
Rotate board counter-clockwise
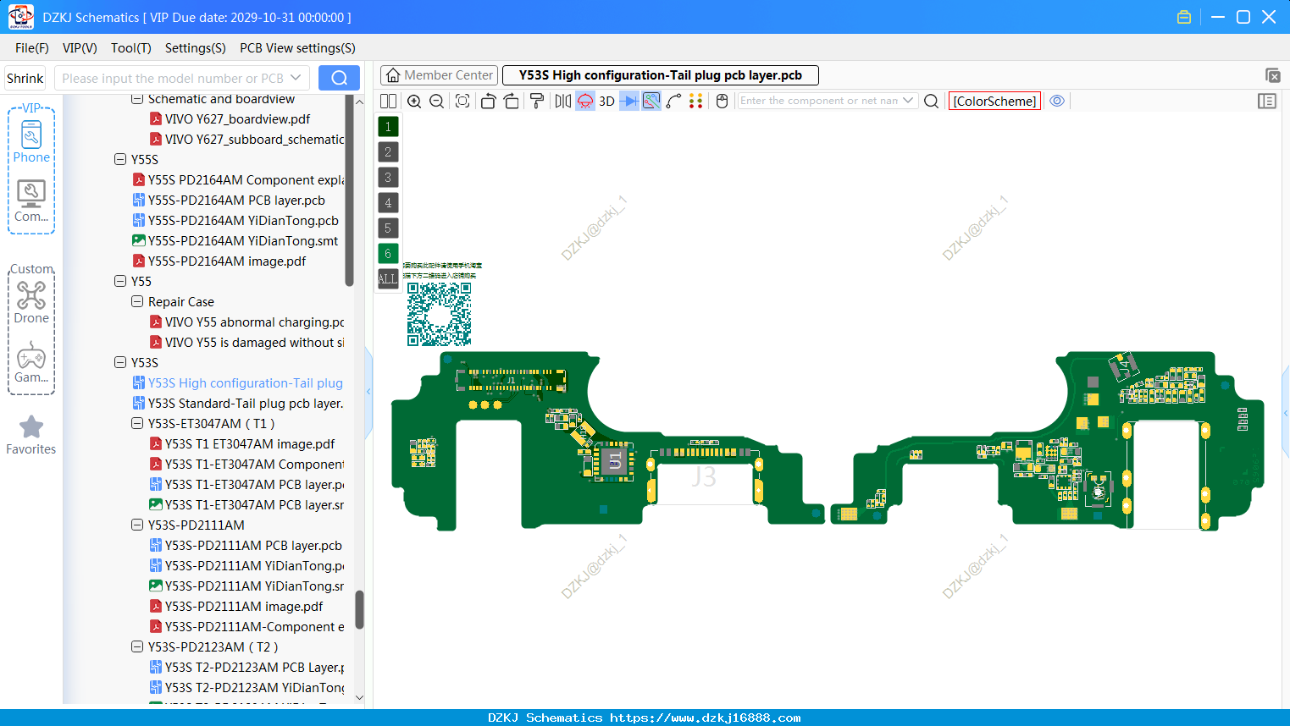coord(488,101)
